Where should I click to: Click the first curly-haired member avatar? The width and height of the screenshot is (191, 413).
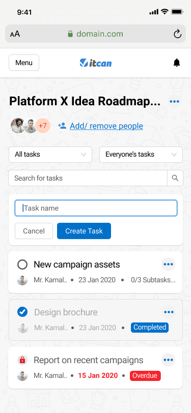point(17,126)
